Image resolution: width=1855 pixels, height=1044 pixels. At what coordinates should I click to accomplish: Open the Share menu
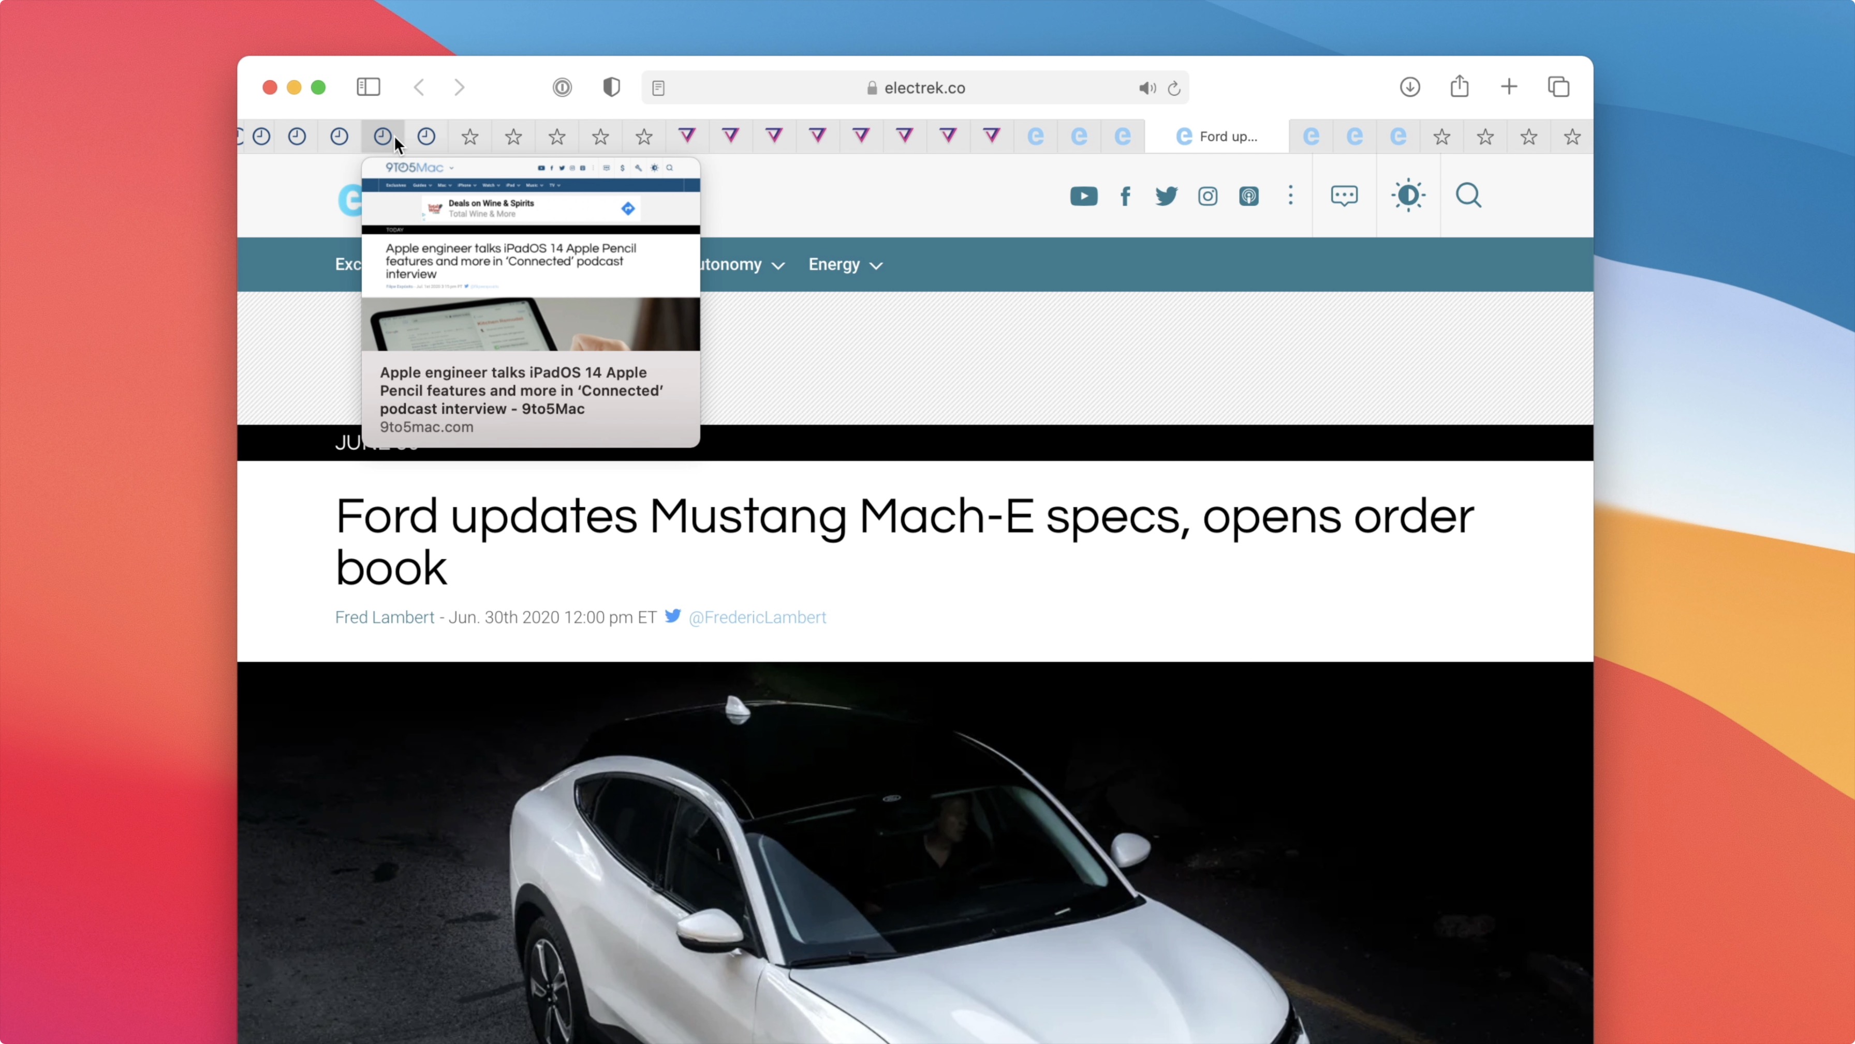[1459, 87]
